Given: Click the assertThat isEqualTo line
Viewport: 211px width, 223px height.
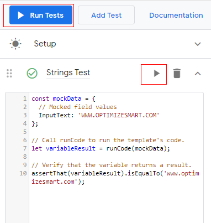Looking at the screenshot, I should point(115,178).
